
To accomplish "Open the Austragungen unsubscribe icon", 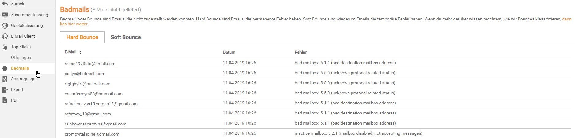I will pyautogui.click(x=5, y=79).
